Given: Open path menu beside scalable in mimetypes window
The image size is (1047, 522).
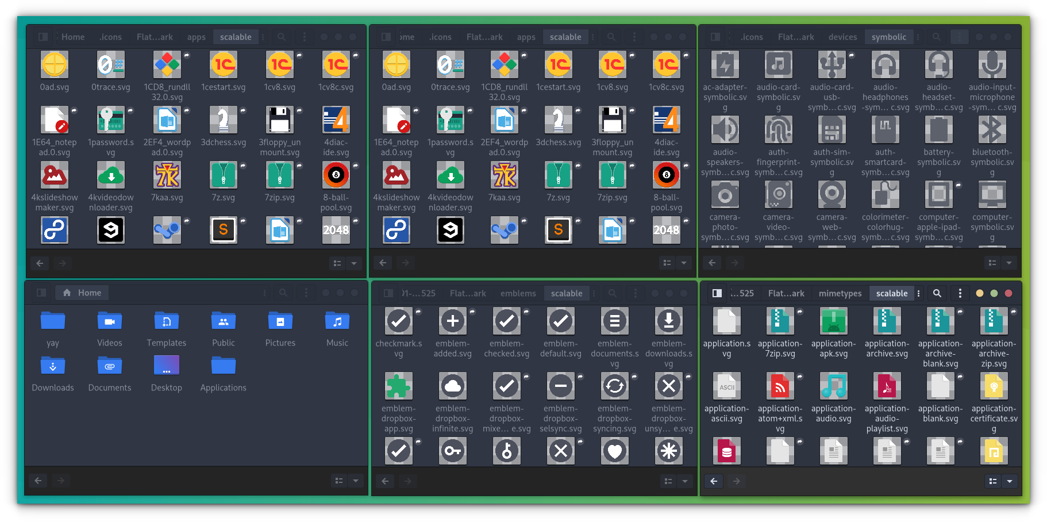Looking at the screenshot, I should tap(919, 293).
